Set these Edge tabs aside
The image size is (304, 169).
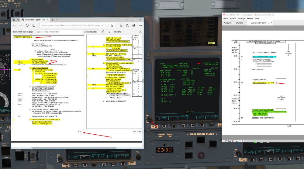18,20
